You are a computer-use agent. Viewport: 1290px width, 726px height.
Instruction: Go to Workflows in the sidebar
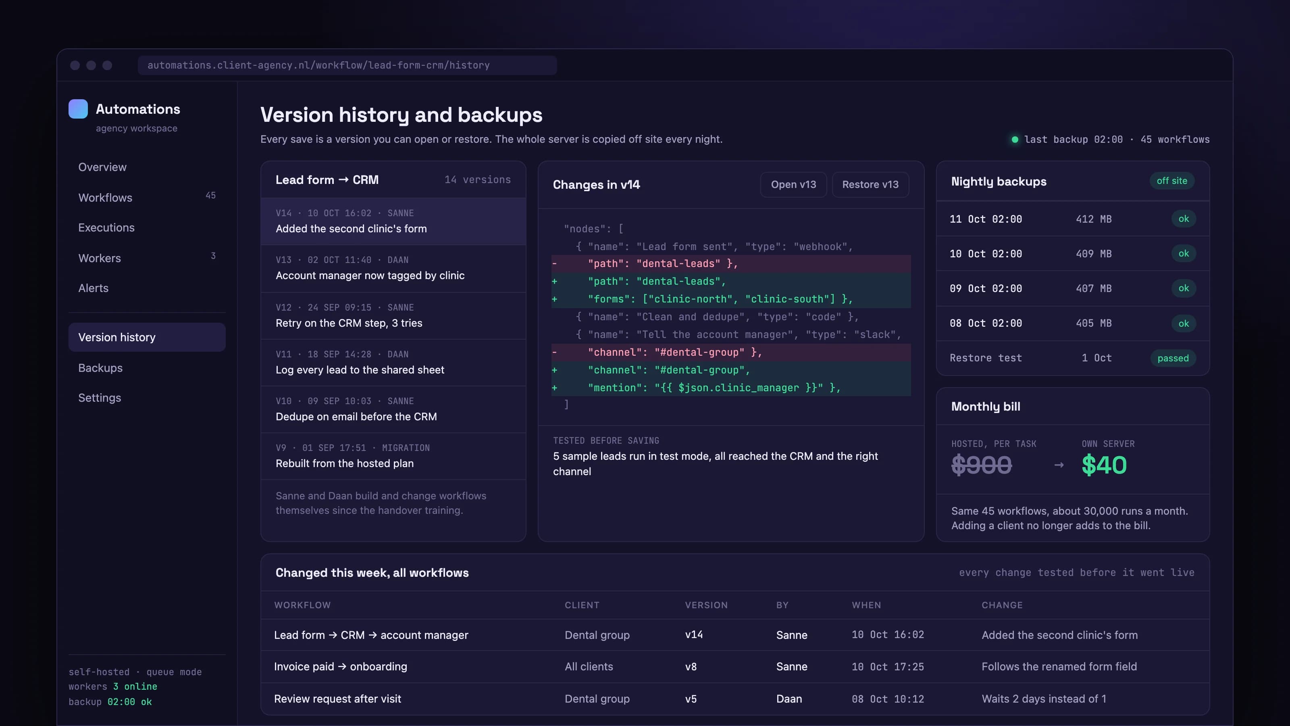(147, 197)
